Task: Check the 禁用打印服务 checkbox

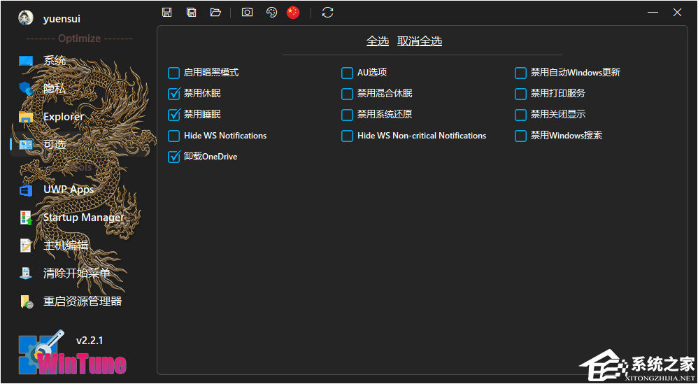Action: point(520,94)
